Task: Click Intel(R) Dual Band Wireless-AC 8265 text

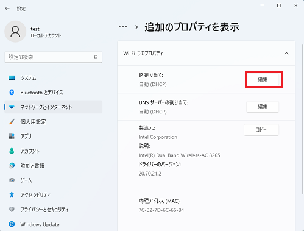Action: pyautogui.click(x=179, y=155)
